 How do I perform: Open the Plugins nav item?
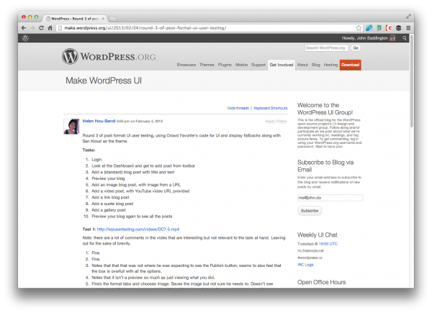pyautogui.click(x=225, y=65)
